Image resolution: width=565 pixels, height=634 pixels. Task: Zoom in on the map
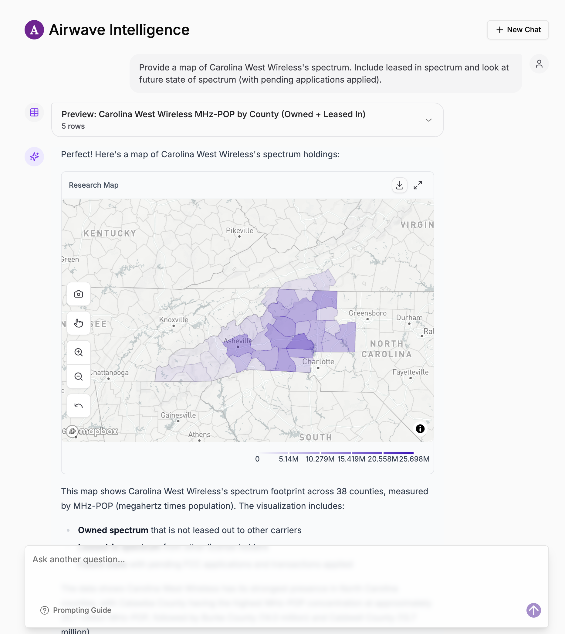(79, 352)
